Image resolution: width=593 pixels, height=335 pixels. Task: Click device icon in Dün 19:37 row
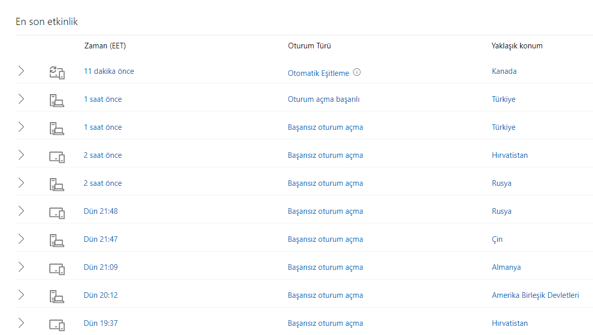click(x=57, y=324)
